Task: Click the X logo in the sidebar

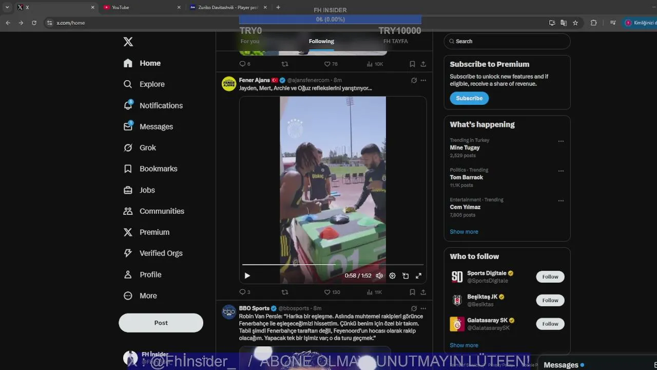Action: [x=128, y=42]
